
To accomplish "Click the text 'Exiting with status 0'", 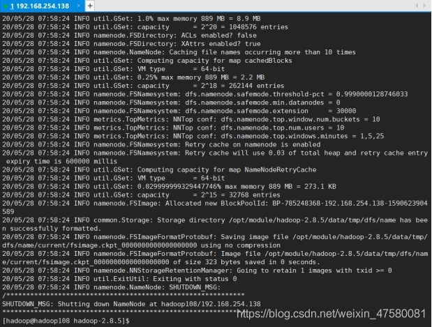I will point(195,279).
